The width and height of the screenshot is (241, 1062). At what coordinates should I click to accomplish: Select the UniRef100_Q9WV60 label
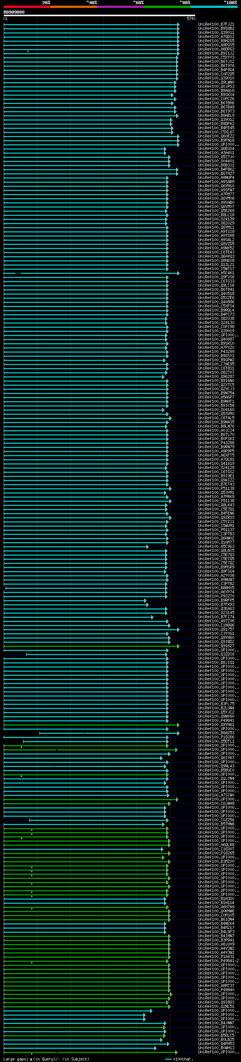point(216,716)
